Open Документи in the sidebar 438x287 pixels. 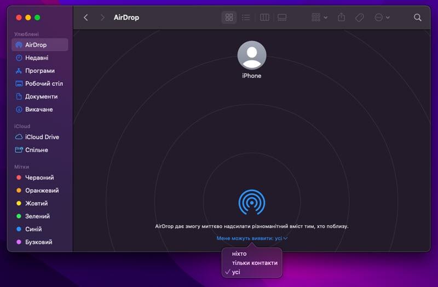tap(40, 96)
